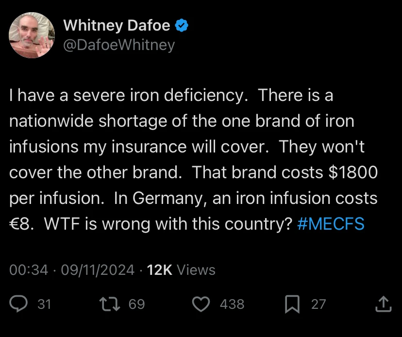Follow the #MECFS hashtag link

pos(330,224)
